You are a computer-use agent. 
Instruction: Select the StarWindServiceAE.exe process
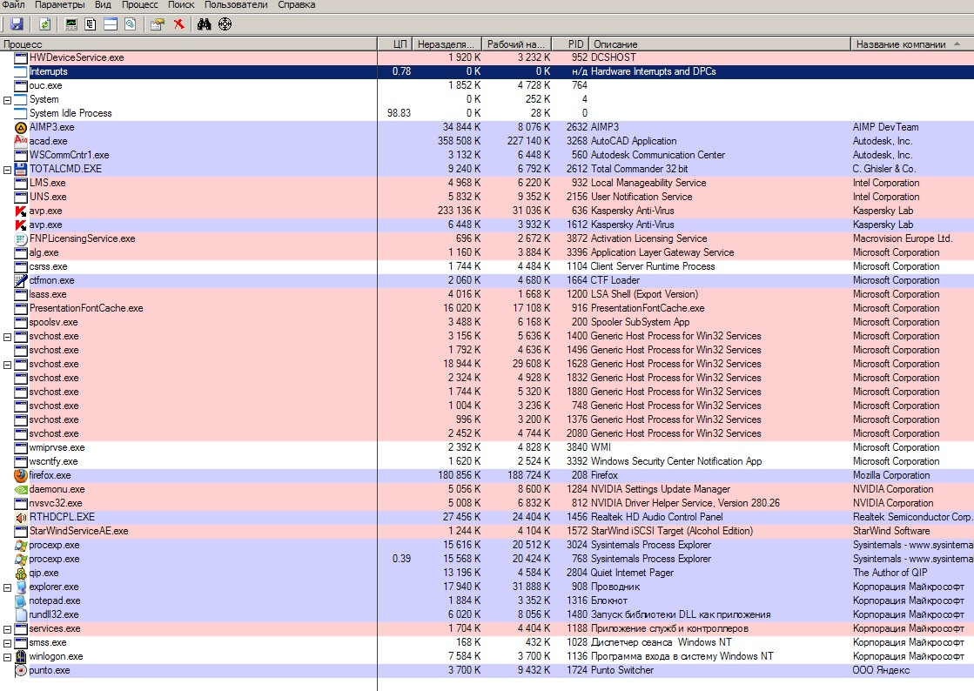[x=79, y=532]
